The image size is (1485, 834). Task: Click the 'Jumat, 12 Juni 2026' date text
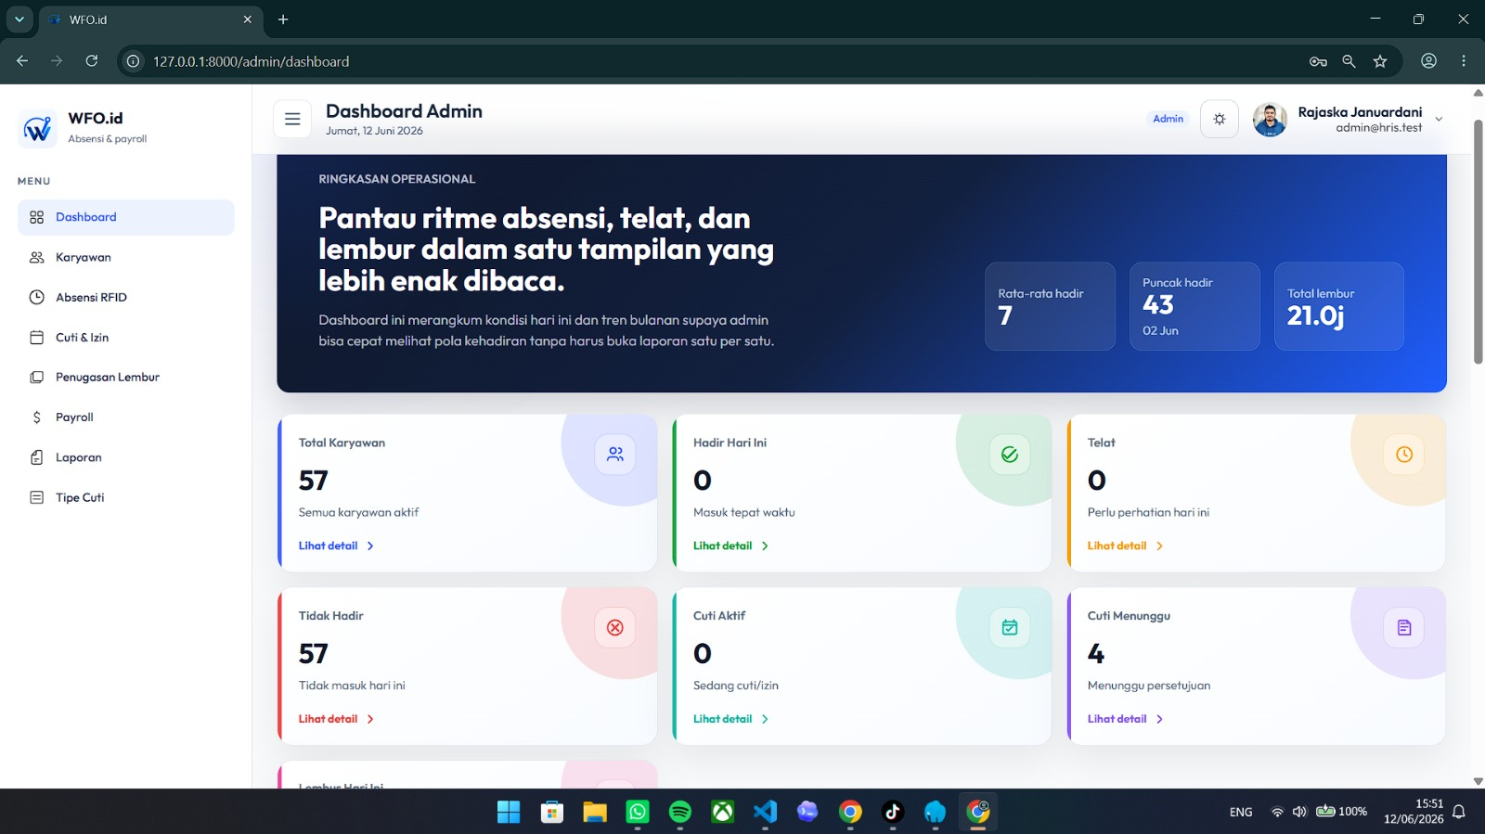(x=374, y=131)
